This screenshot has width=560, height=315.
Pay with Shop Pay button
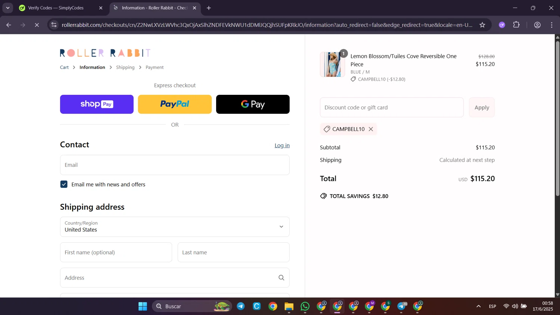[x=97, y=104]
